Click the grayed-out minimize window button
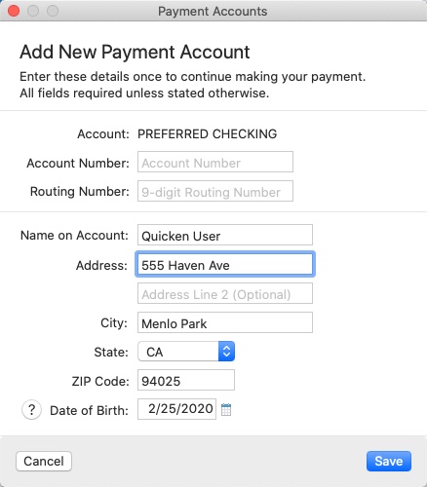The width and height of the screenshot is (427, 487). click(x=33, y=11)
